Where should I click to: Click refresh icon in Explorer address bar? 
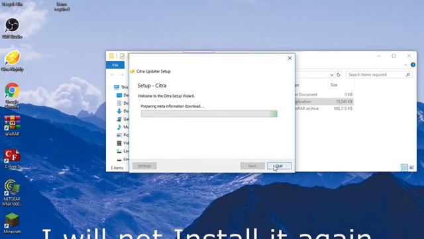339,74
